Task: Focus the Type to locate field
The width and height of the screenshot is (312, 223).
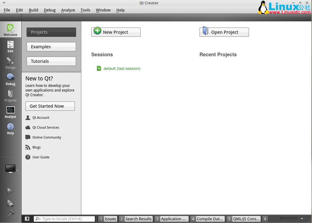Action: tap(64, 219)
